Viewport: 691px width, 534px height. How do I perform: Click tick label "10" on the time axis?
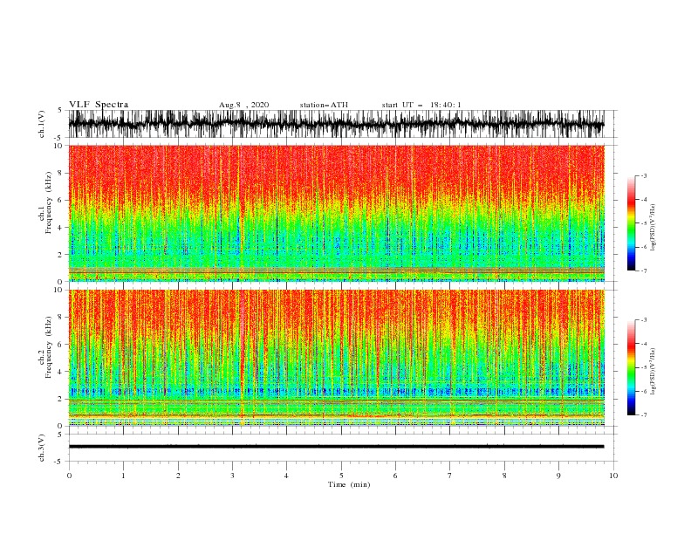(x=613, y=476)
